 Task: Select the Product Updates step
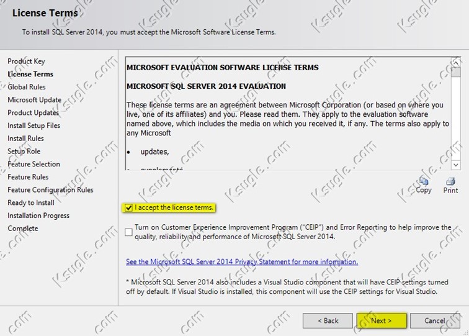click(33, 112)
